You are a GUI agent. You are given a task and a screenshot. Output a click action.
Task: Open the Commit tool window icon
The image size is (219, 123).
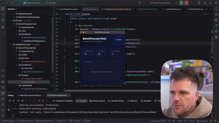pos(3,14)
